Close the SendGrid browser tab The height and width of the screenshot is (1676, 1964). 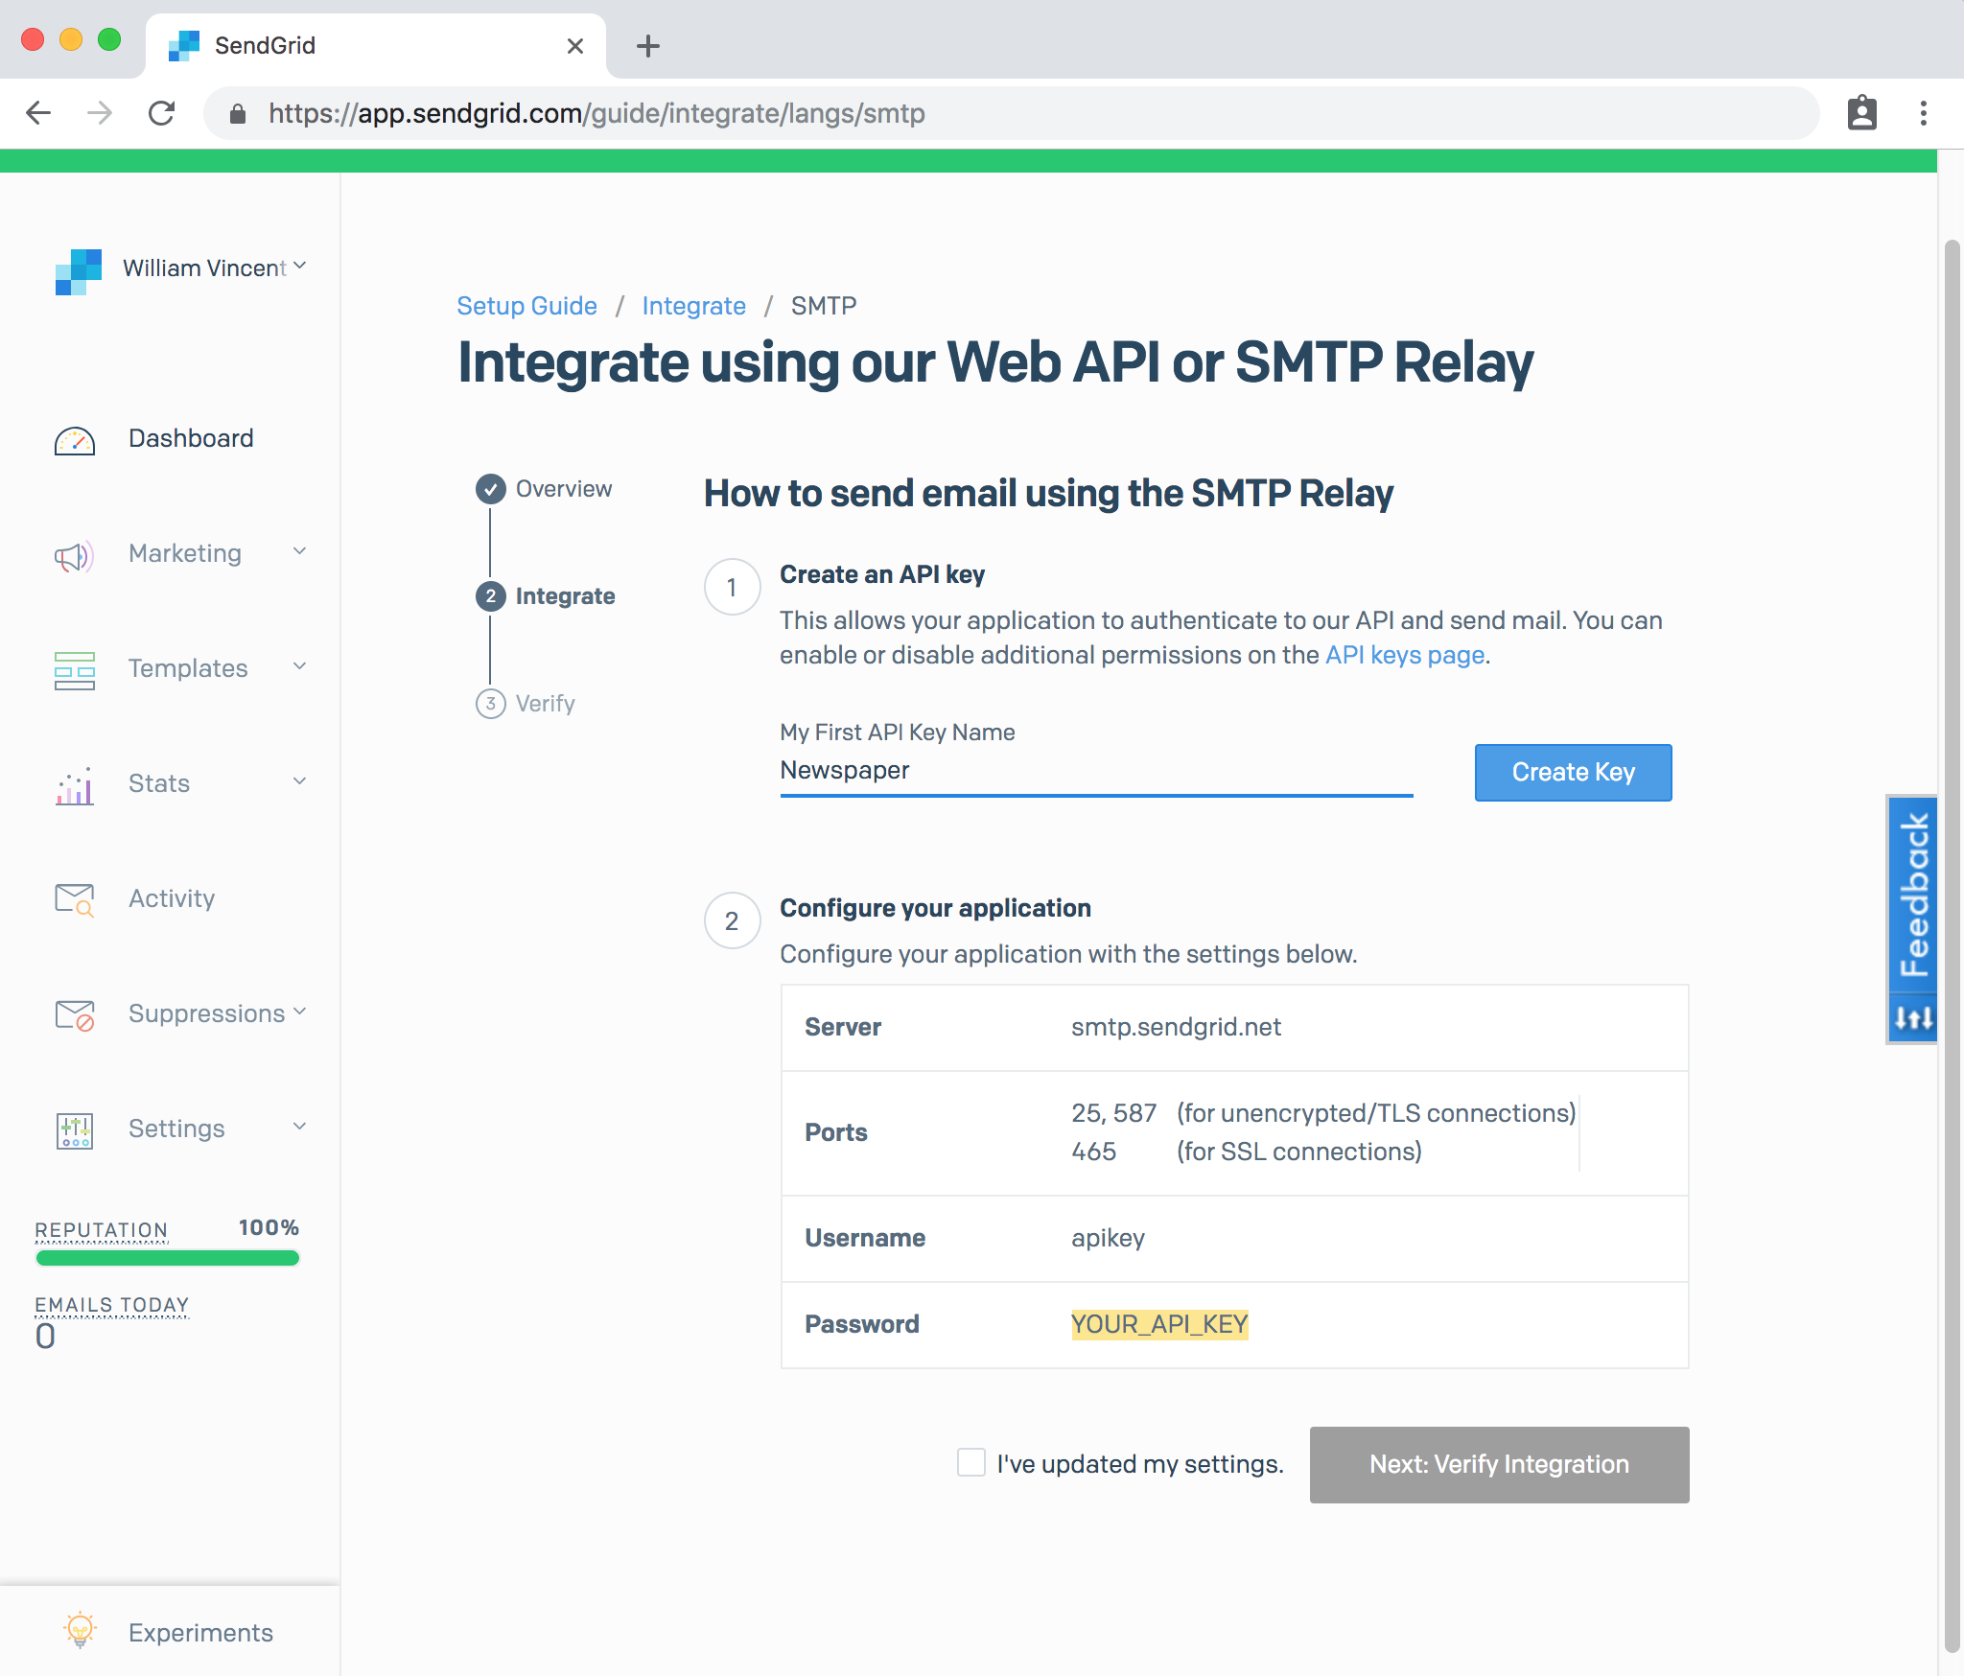click(575, 46)
